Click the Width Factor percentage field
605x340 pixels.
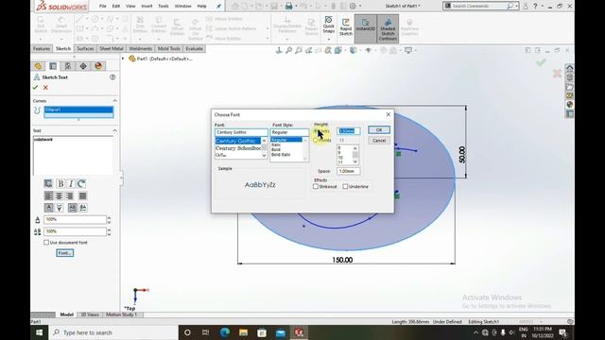pos(75,220)
